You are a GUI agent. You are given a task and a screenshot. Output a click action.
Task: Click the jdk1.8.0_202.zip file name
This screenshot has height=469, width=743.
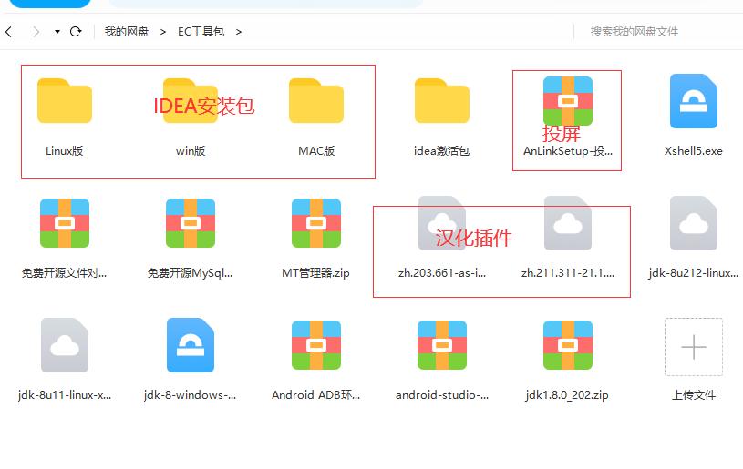coord(568,394)
